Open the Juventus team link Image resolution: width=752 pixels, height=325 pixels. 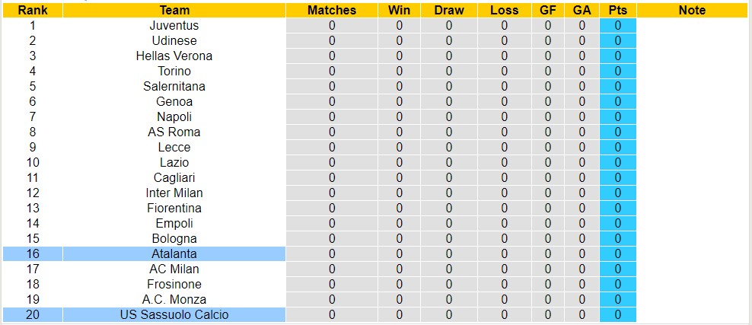click(x=174, y=25)
